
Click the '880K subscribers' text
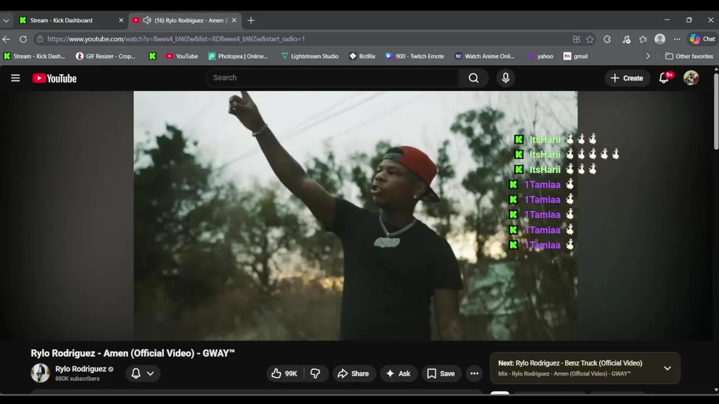(78, 379)
